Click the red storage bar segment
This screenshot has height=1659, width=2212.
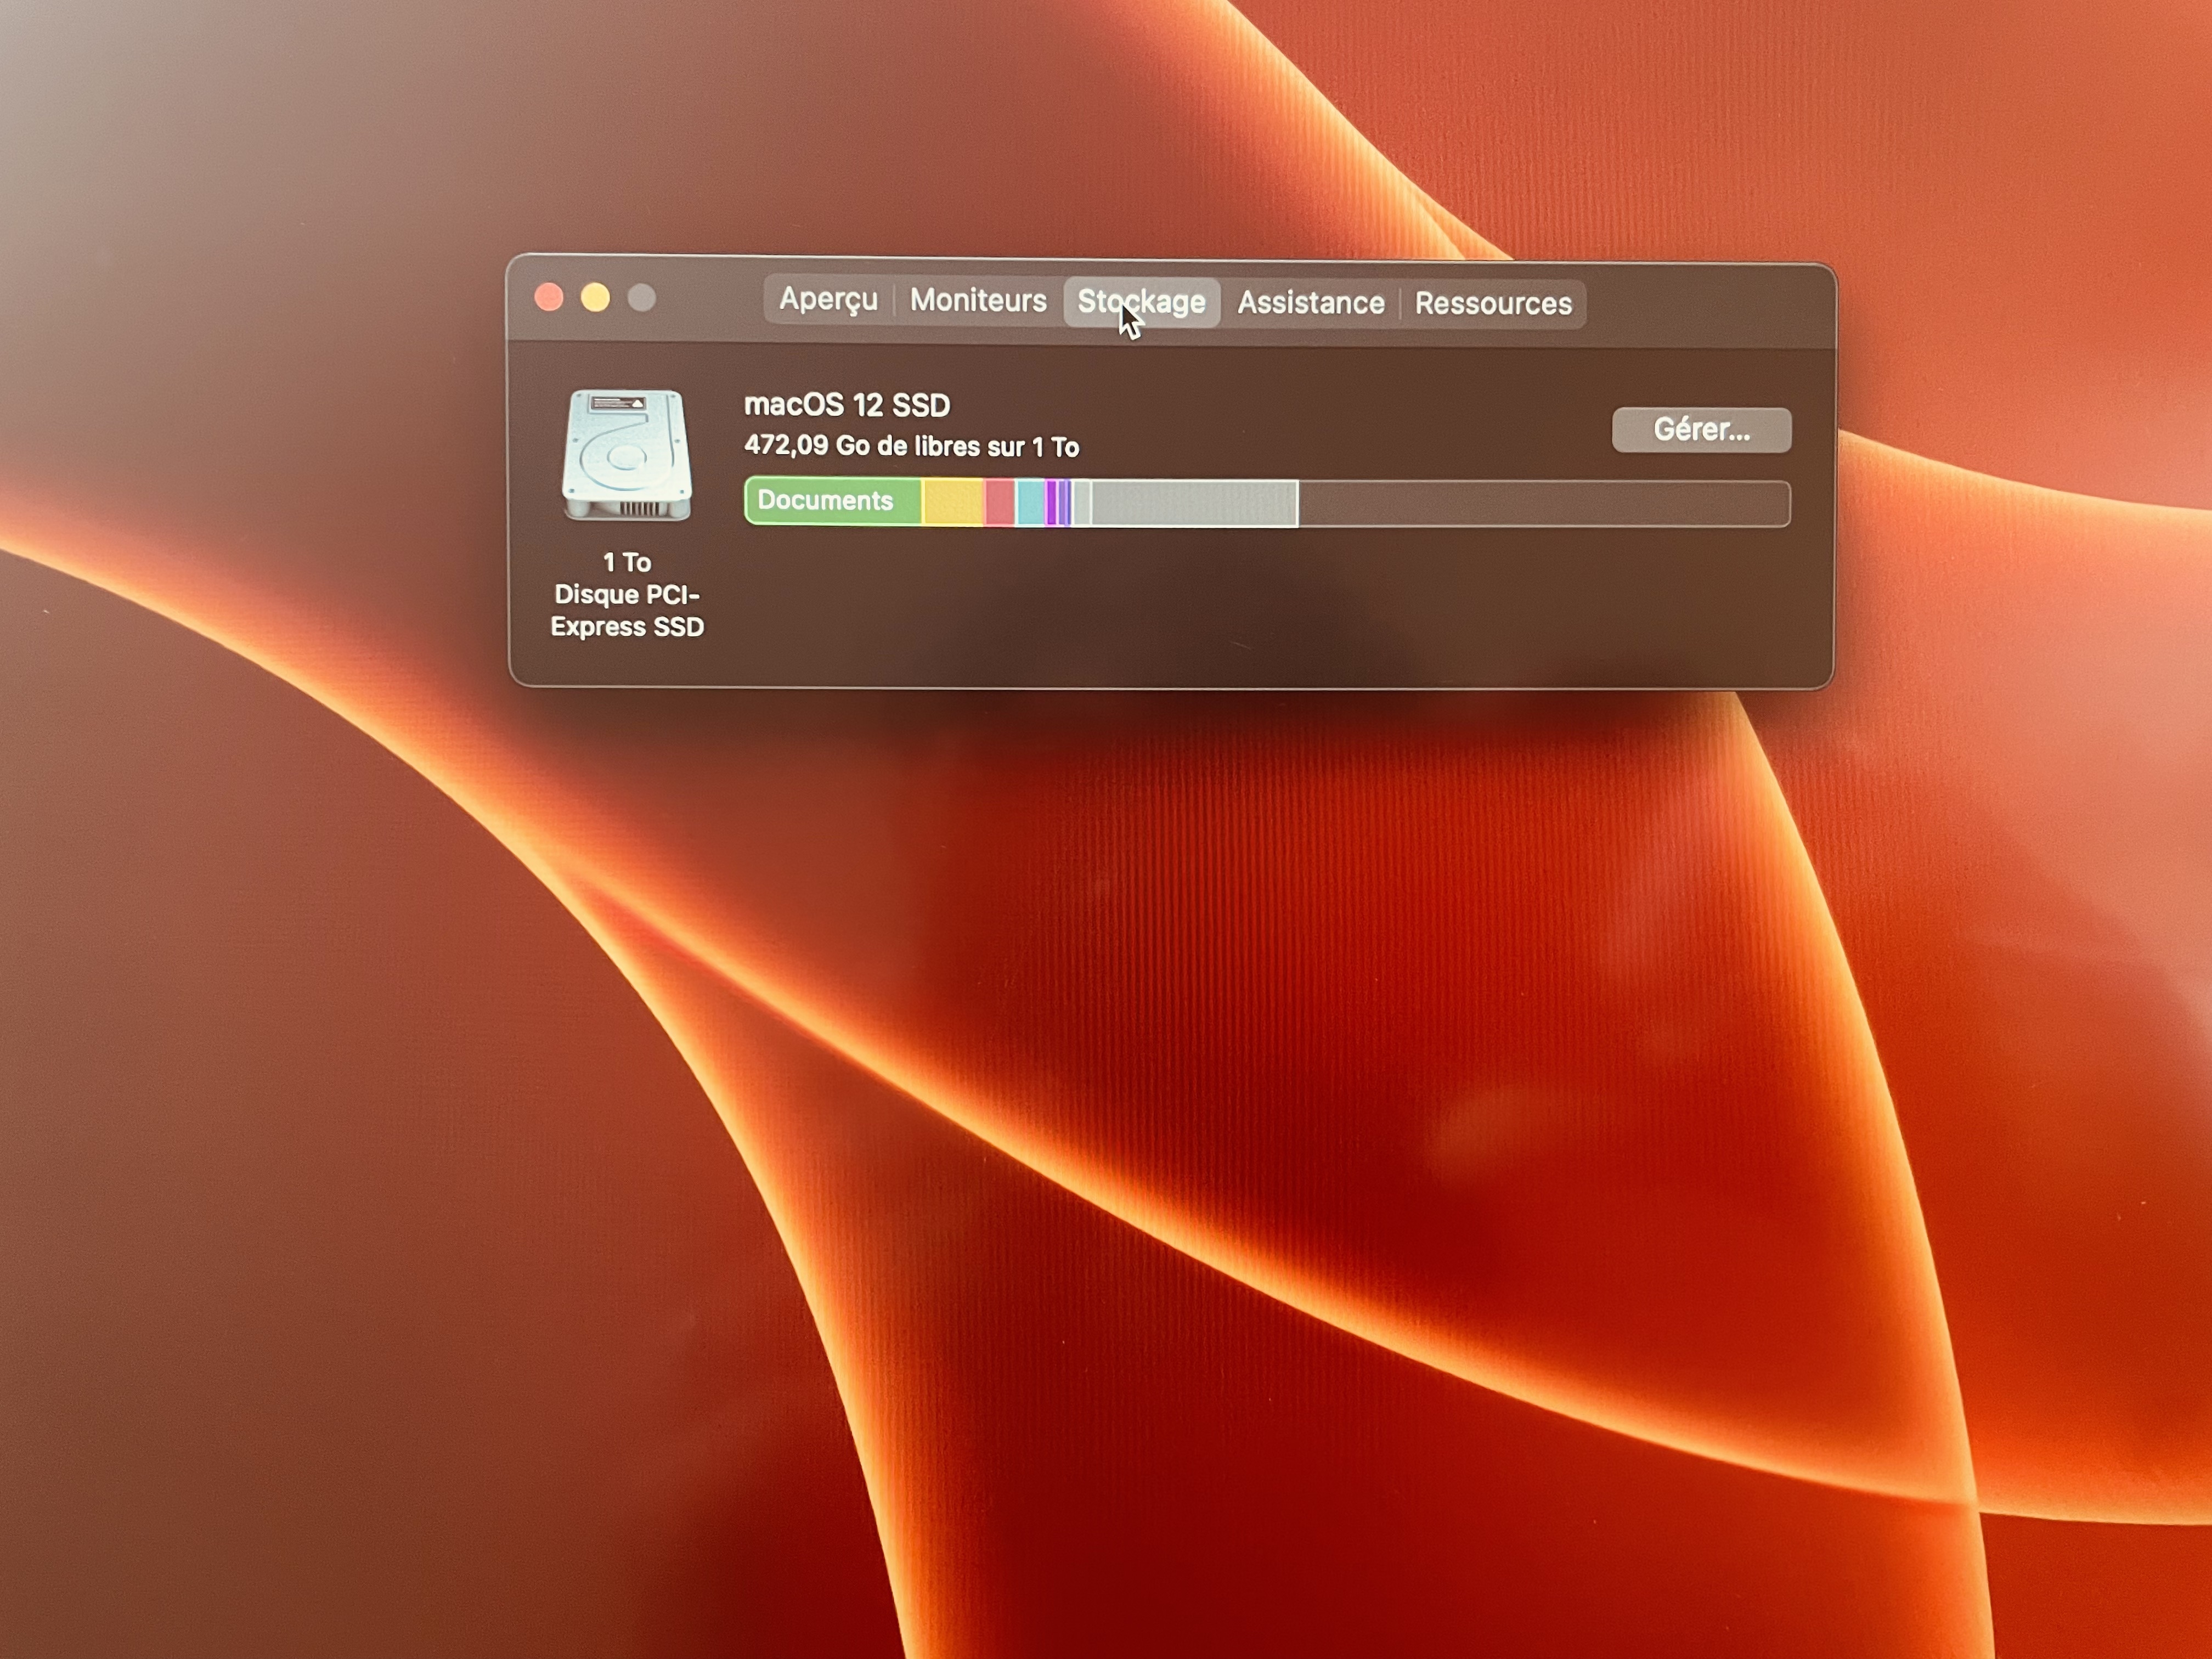pyautogui.click(x=999, y=501)
